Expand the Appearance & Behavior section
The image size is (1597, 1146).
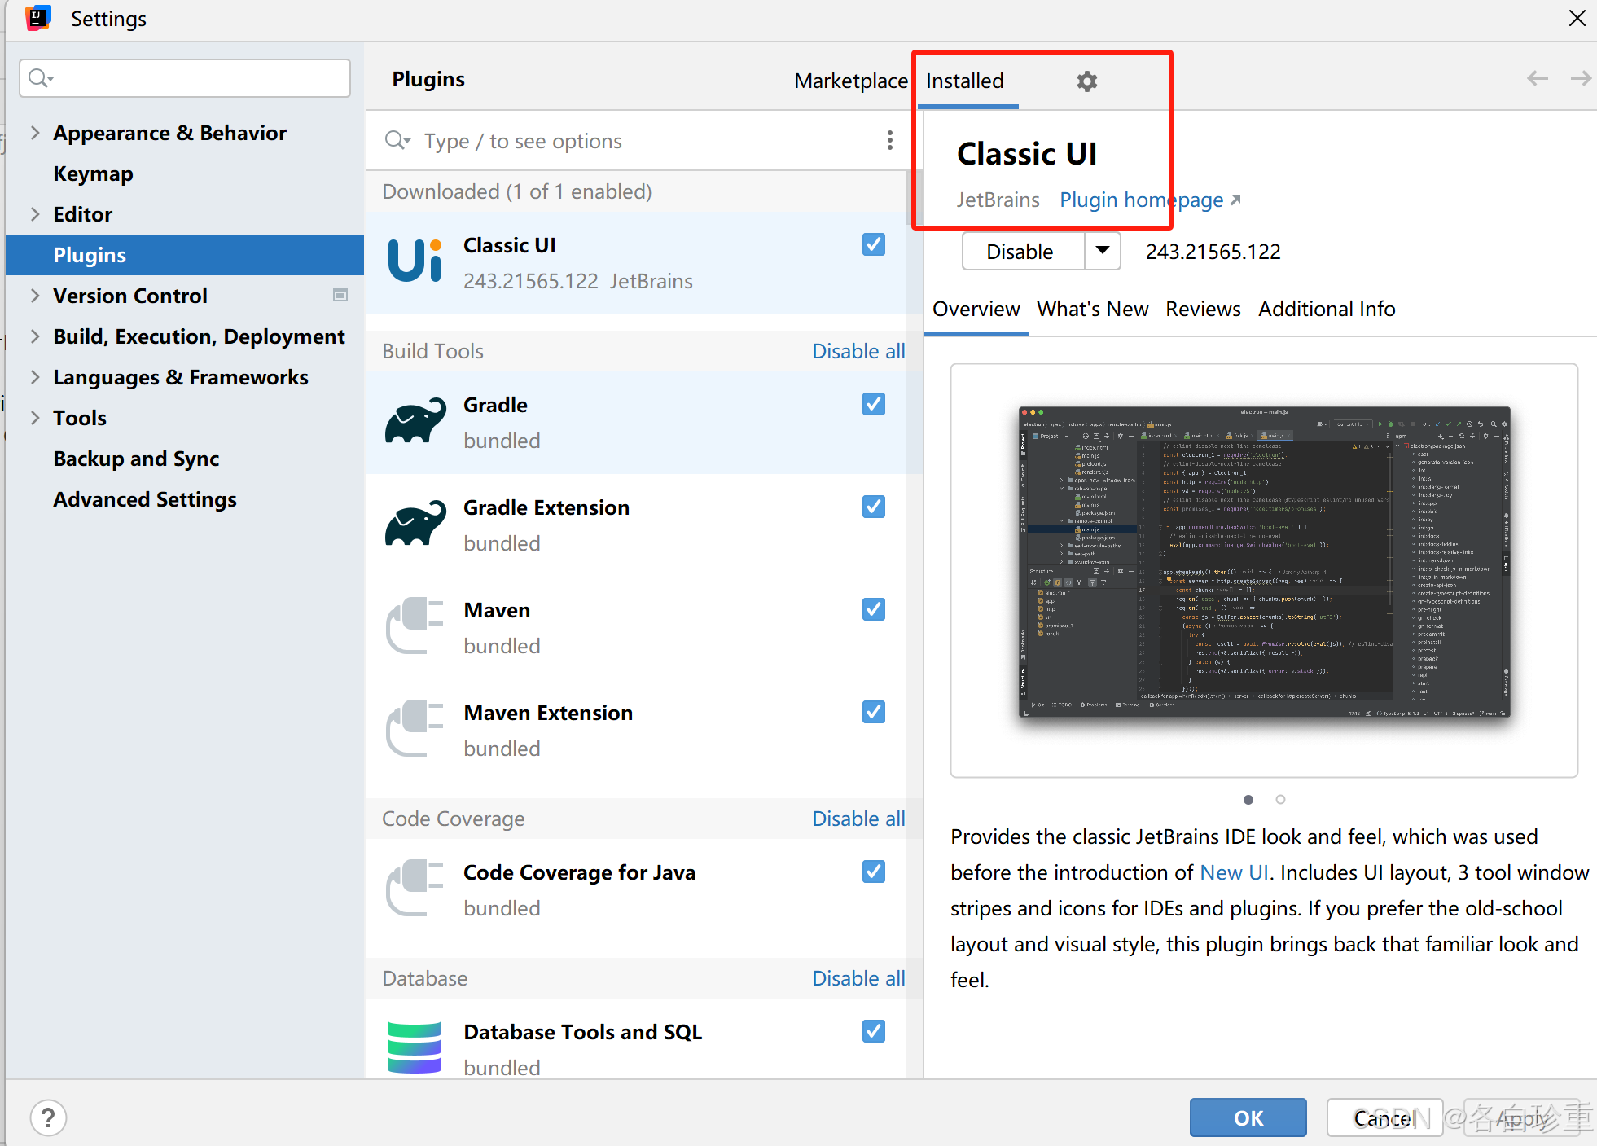tap(35, 133)
